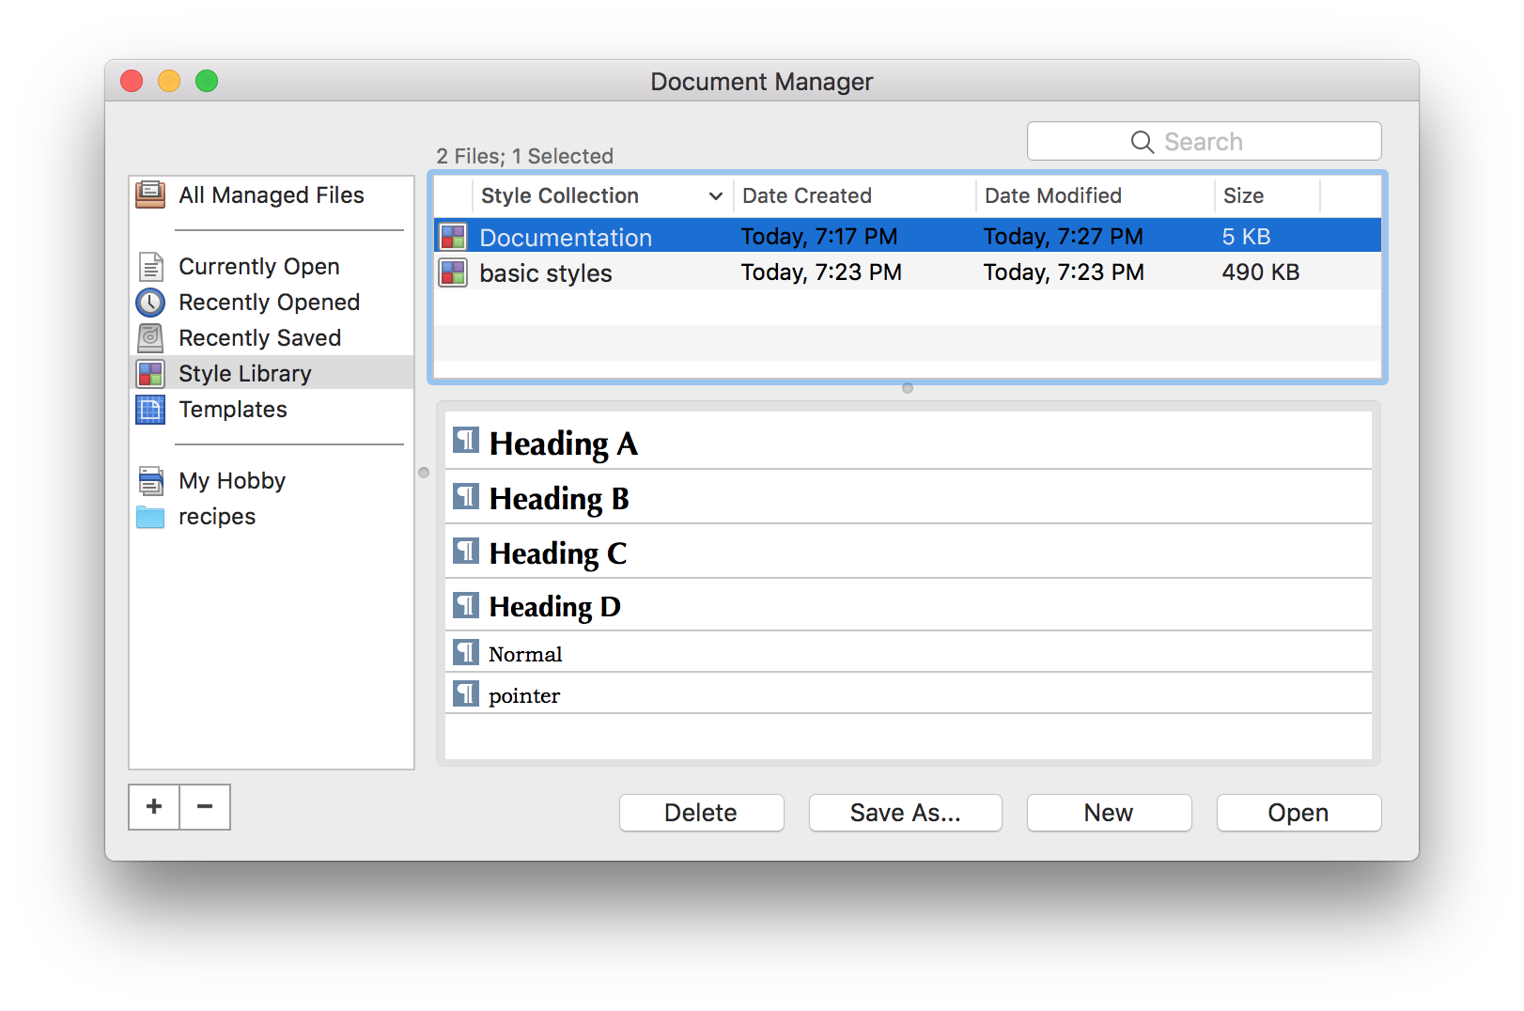Click the Recently Saved disk icon

click(150, 338)
